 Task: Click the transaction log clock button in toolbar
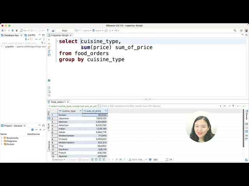pos(76,31)
